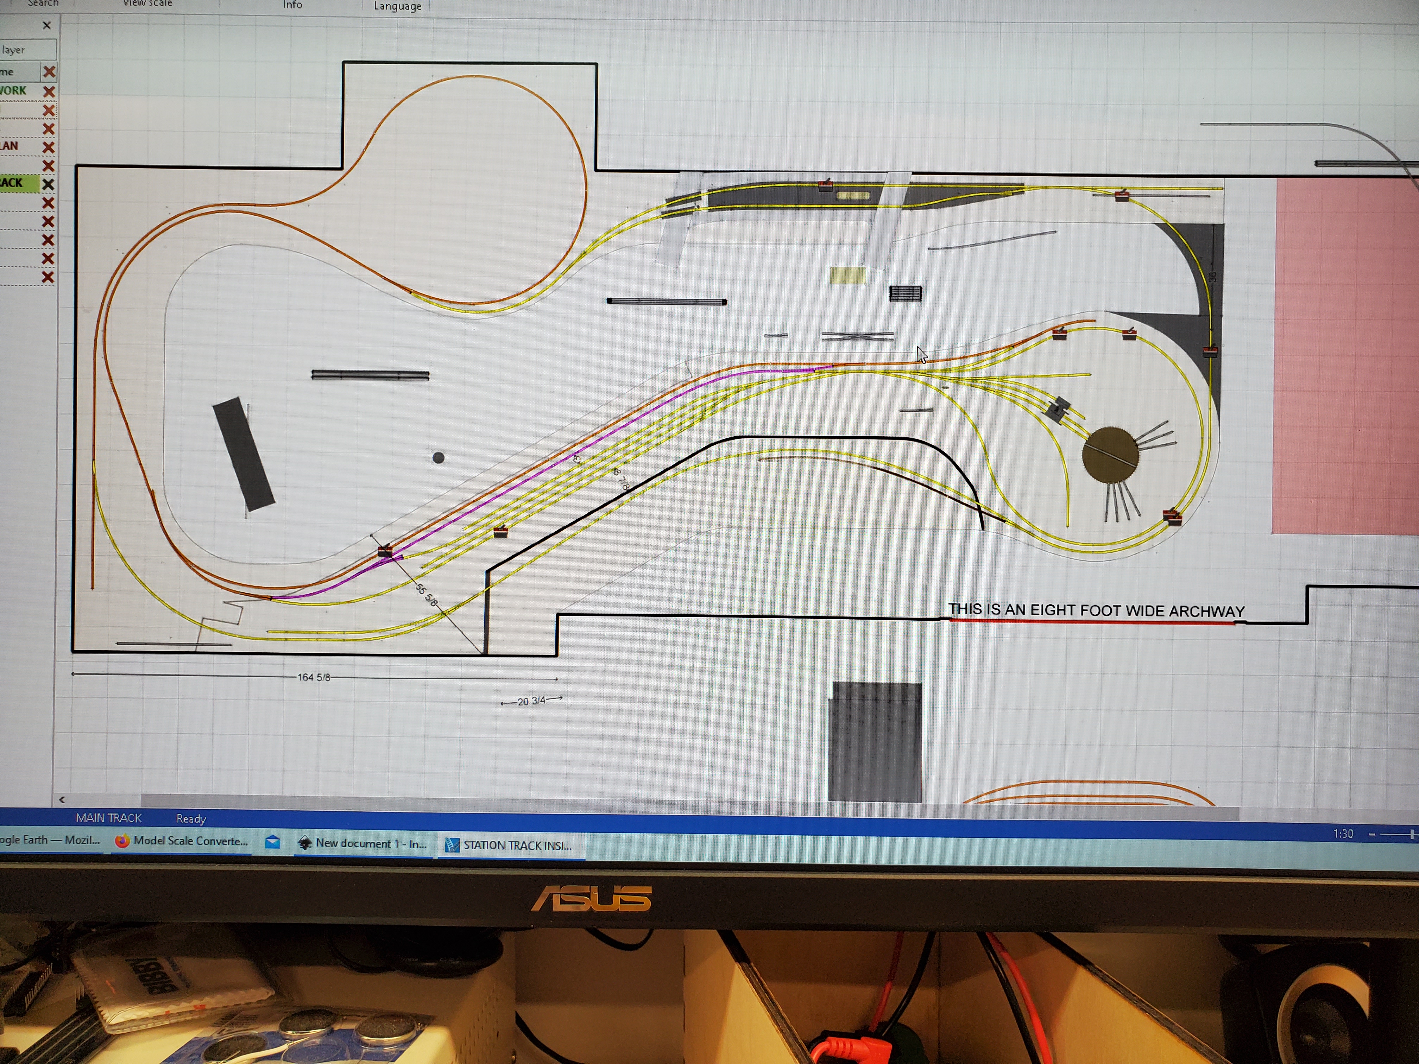Toggle the X directly below the green highlighted layer
This screenshot has height=1064, width=1419.
[x=48, y=203]
